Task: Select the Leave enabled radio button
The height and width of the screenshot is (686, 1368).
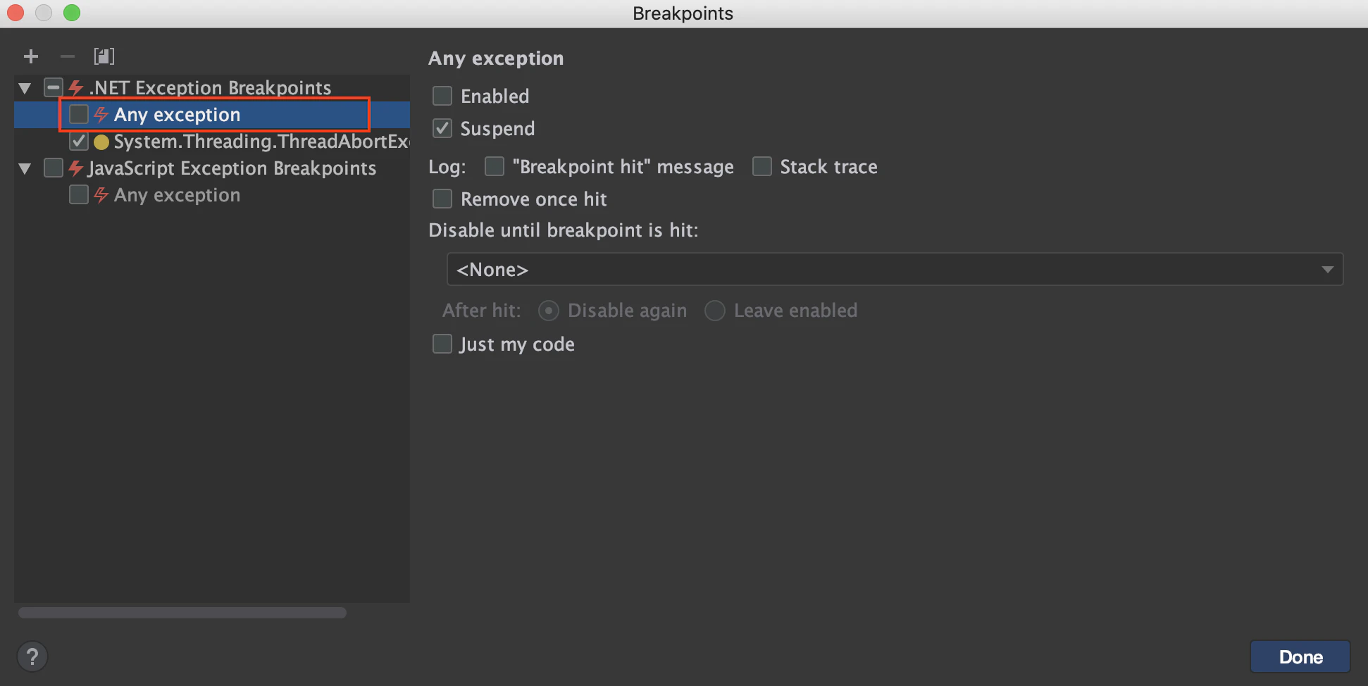Action: pos(715,311)
